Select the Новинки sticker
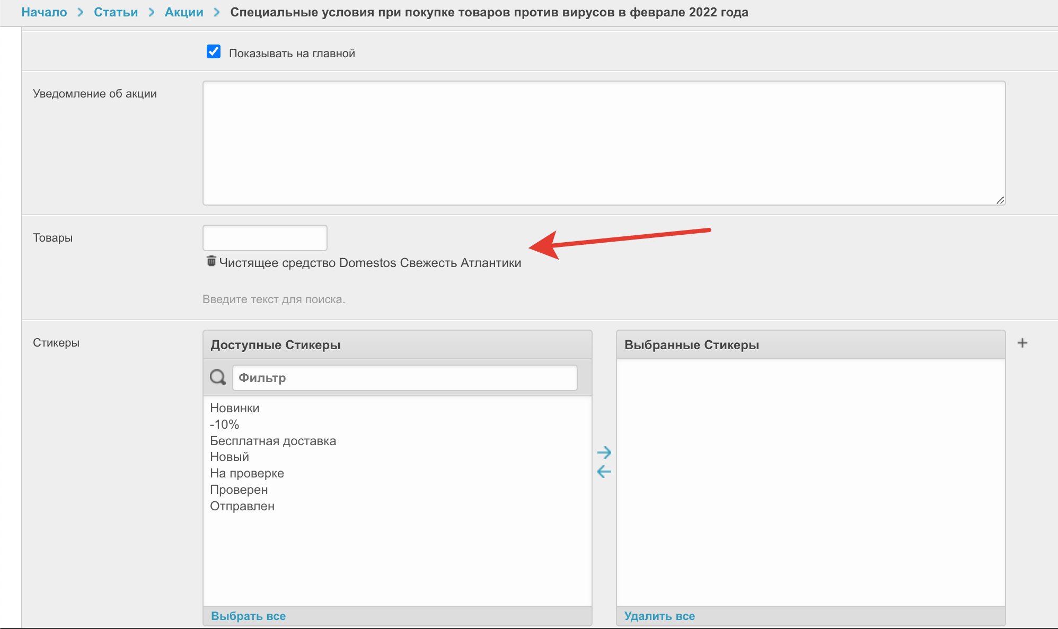1058x629 pixels. (234, 408)
